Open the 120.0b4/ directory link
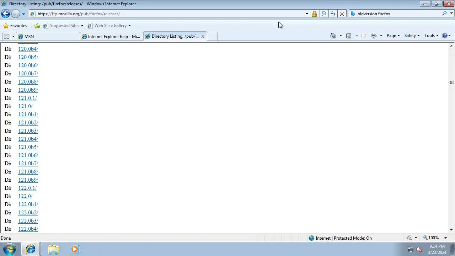This screenshot has width=455, height=256. [x=28, y=49]
